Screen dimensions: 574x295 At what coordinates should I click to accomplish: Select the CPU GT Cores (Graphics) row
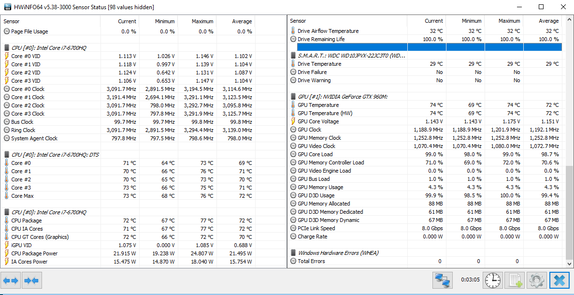tap(128, 237)
